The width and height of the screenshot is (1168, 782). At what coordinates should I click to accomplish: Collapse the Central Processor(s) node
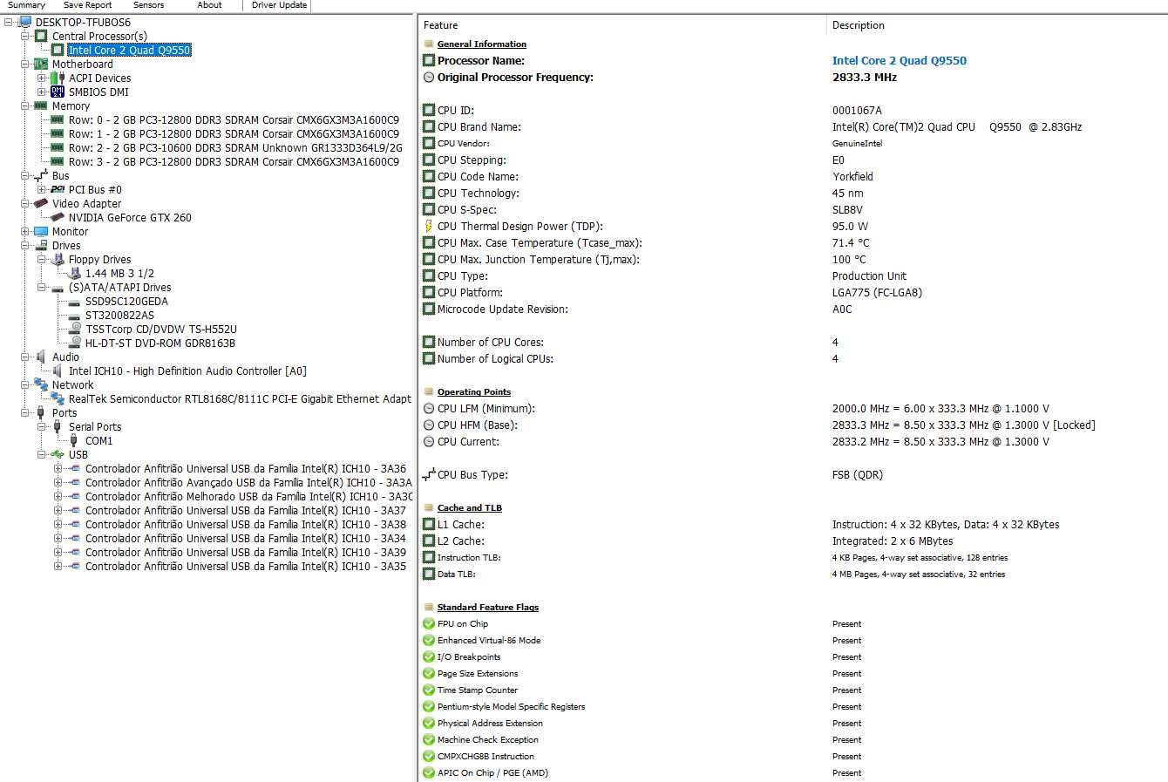pyautogui.click(x=24, y=37)
